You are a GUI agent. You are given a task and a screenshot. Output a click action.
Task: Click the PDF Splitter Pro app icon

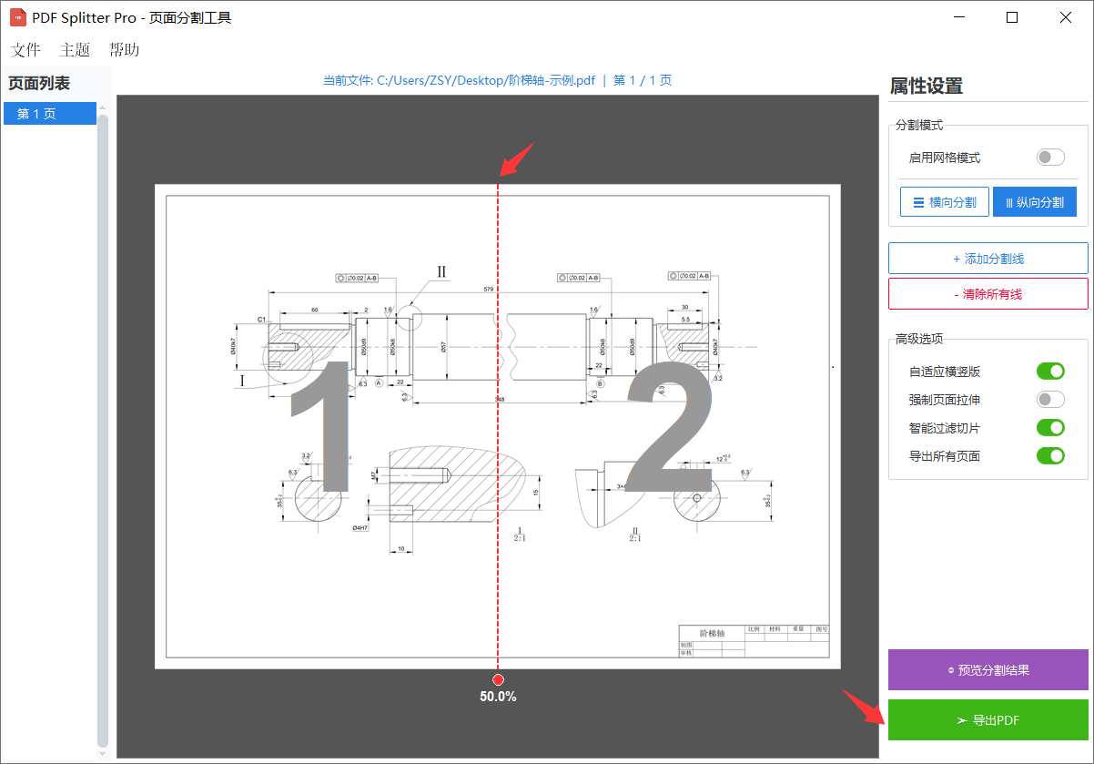[x=18, y=16]
